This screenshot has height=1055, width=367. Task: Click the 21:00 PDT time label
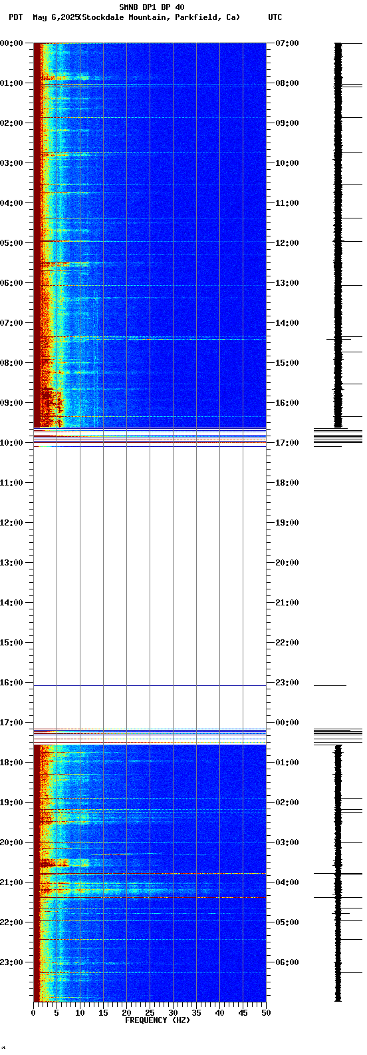coord(11,882)
